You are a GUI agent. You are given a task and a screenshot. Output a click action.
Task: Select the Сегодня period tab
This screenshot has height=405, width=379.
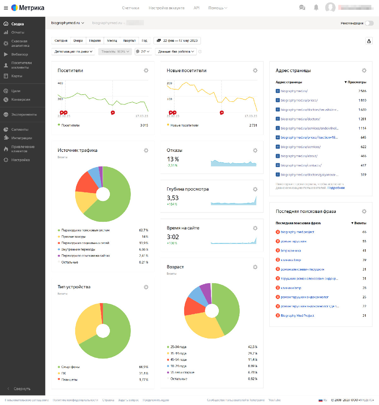(61, 40)
